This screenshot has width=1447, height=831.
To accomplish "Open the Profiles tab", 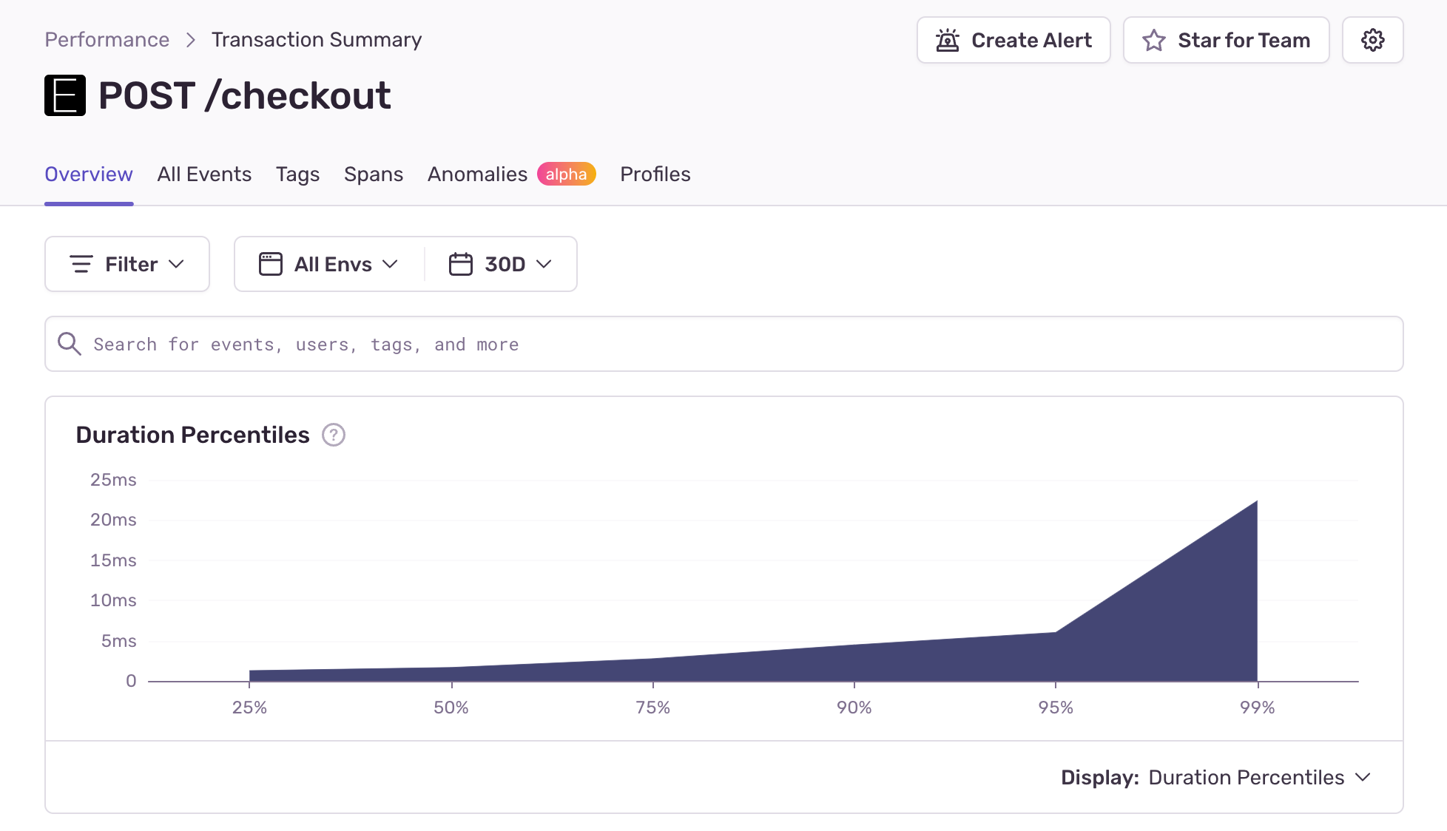I will click(x=655, y=174).
